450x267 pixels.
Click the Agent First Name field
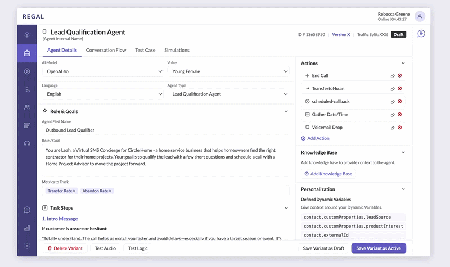[x=165, y=130]
